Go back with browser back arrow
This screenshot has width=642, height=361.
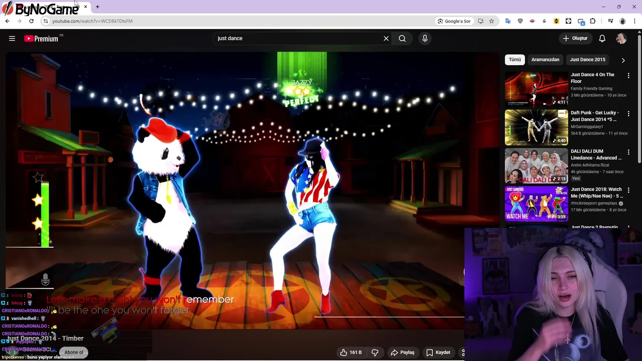tap(7, 21)
